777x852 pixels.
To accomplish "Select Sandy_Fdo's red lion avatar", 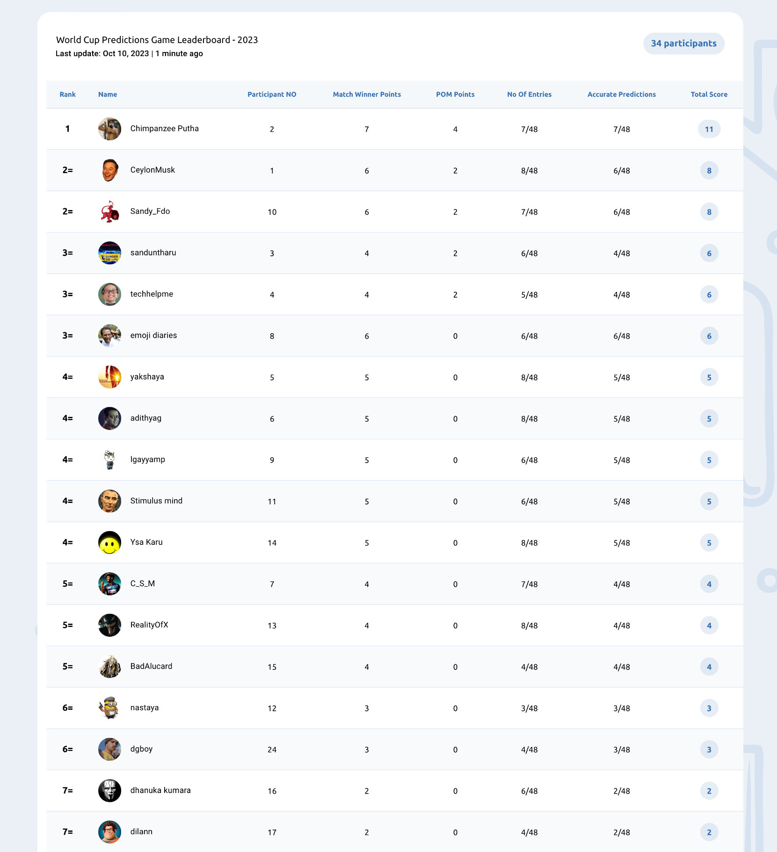I will coord(109,211).
